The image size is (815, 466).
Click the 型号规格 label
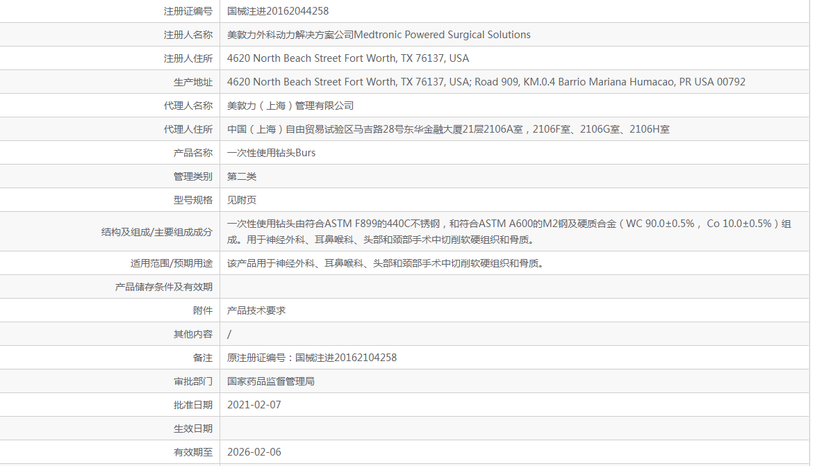click(x=193, y=200)
